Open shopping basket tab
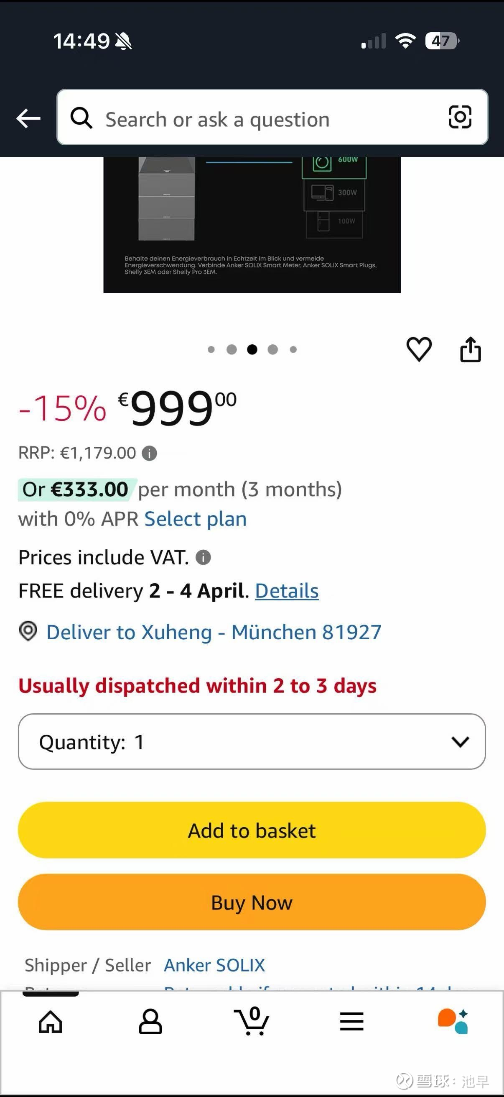Viewport: 504px width, 1097px height. point(251,1022)
